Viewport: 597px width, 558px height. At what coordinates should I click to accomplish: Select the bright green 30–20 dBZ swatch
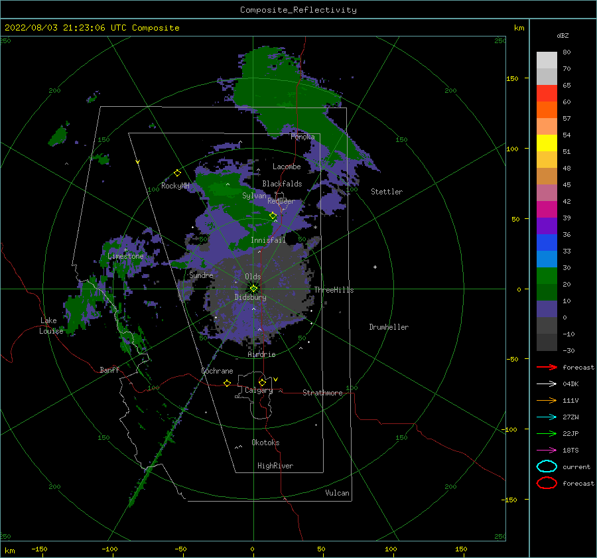tap(547, 276)
